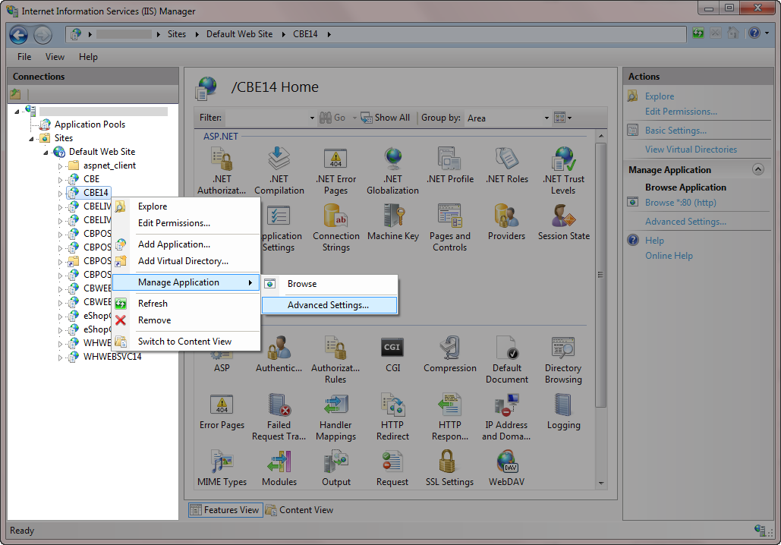
Task: Open the Filter combo box dropdown
Action: pos(312,118)
